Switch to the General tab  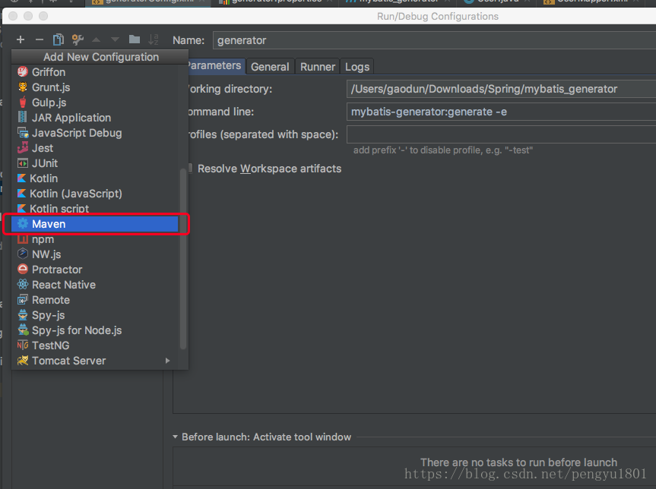271,67
